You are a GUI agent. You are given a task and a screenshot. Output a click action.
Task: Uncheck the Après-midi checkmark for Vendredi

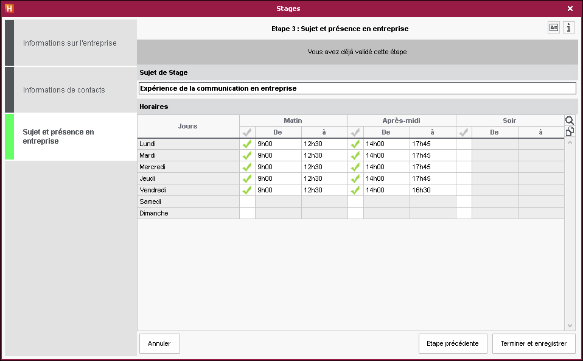point(355,190)
